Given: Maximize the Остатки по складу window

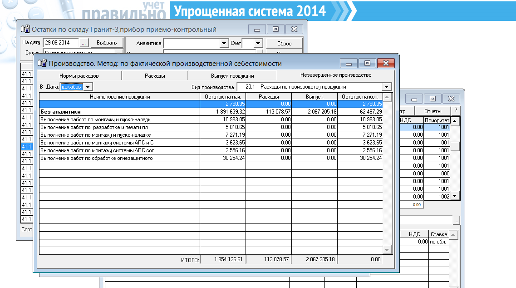Looking at the screenshot, I should [x=275, y=29].
